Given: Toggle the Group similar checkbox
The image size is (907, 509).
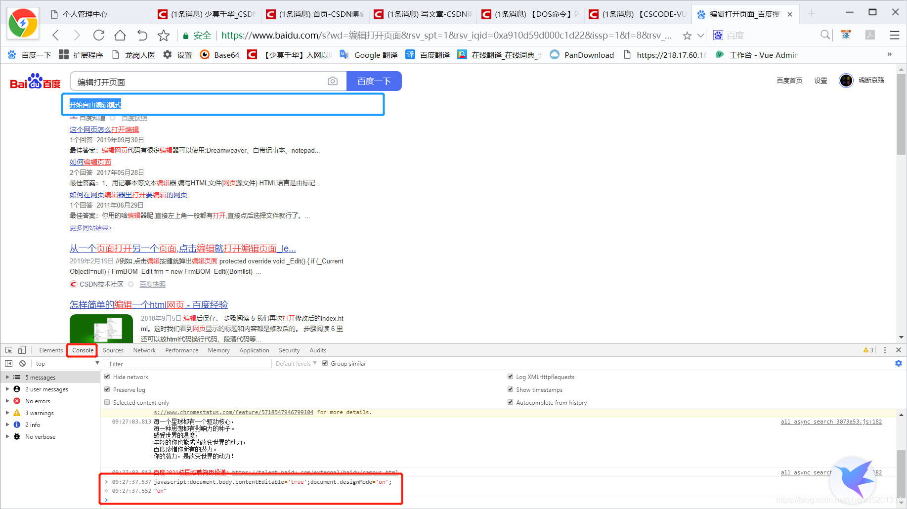Looking at the screenshot, I should (x=325, y=363).
